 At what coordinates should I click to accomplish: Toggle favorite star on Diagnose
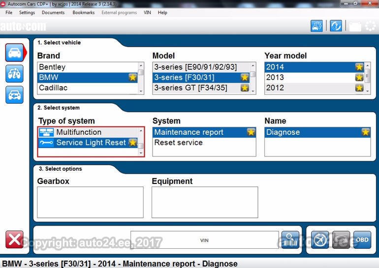tap(365, 132)
